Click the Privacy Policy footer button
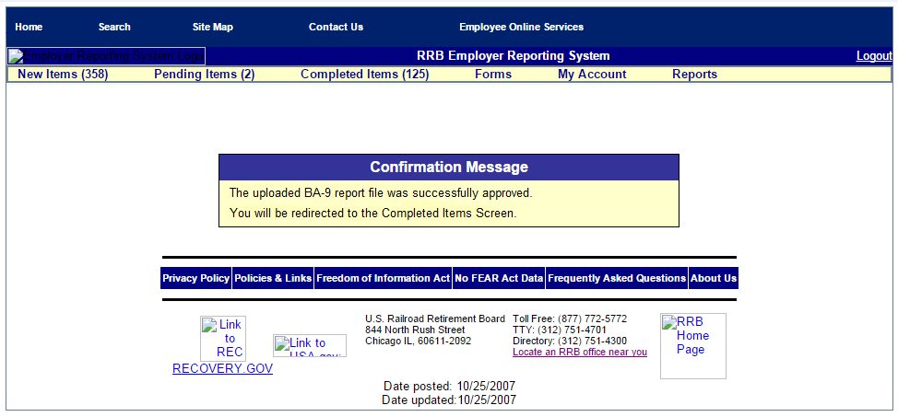Viewport: 898px width, 417px height. 195,278
